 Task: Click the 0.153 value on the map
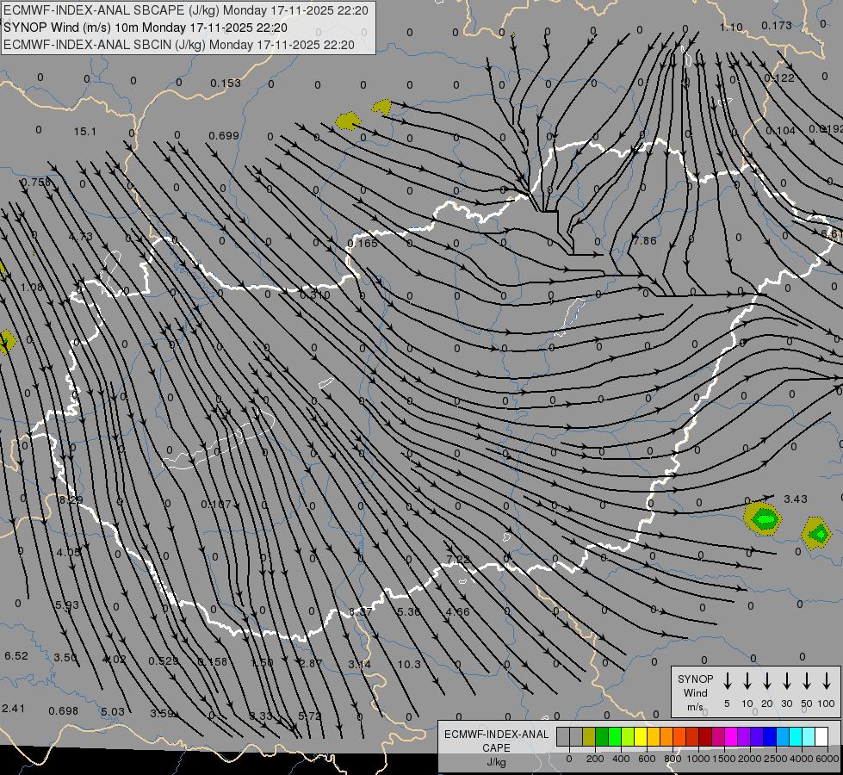(x=226, y=84)
